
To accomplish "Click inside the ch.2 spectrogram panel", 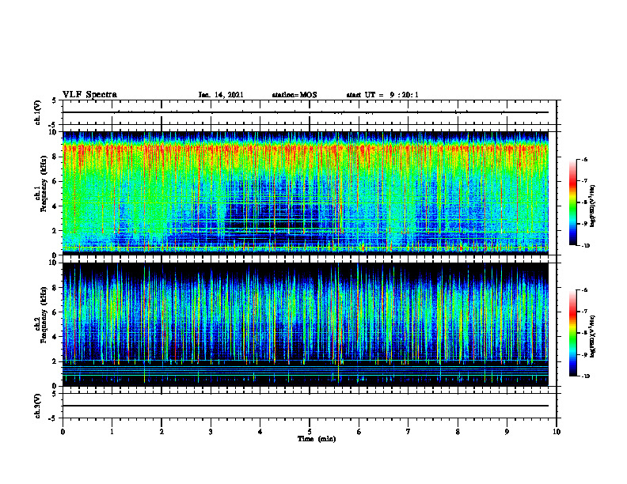I will 306,324.
